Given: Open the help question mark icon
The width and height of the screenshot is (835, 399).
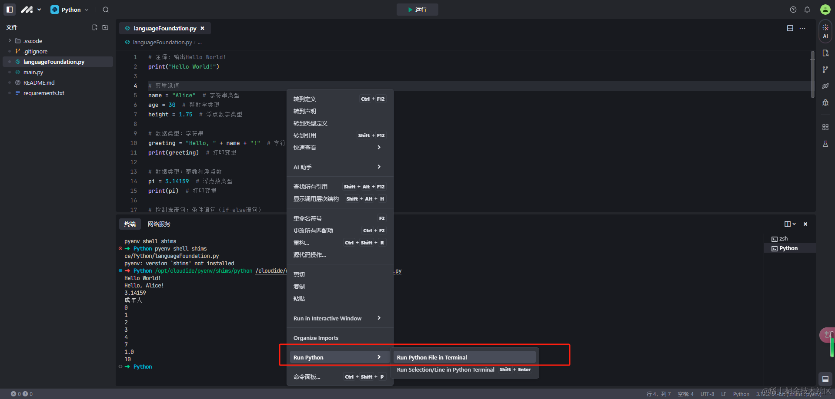Looking at the screenshot, I should (793, 10).
